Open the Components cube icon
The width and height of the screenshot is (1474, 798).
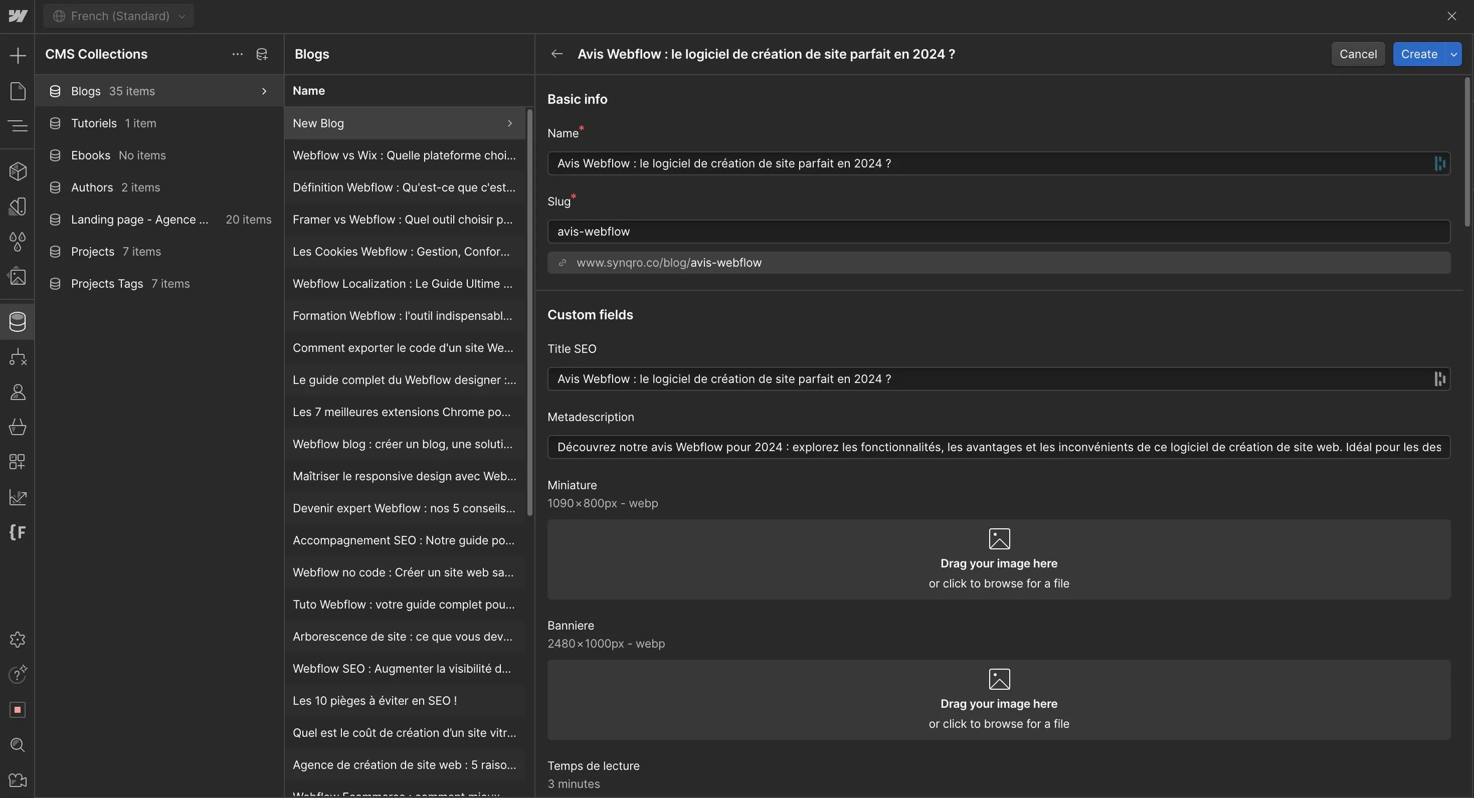click(x=18, y=171)
